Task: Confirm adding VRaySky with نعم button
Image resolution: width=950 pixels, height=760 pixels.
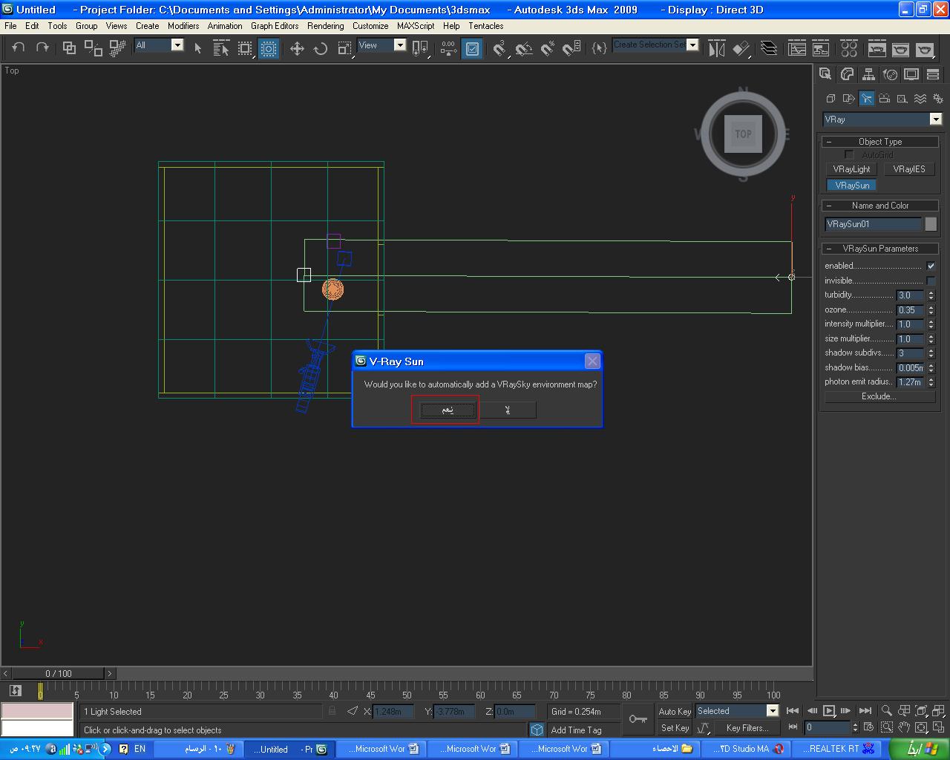Action: pyautogui.click(x=448, y=410)
